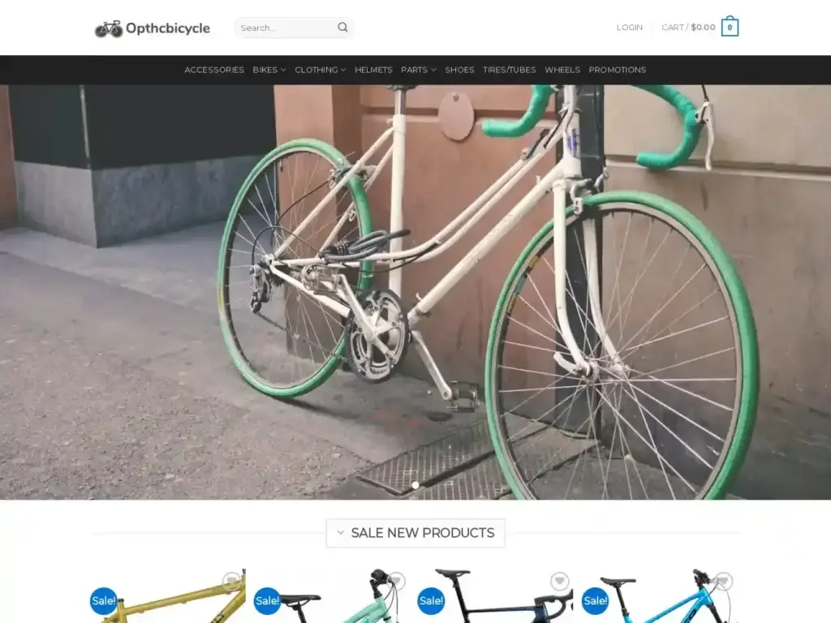This screenshot has height=623, width=831.
Task: Go to the Helmets category
Action: (x=373, y=70)
